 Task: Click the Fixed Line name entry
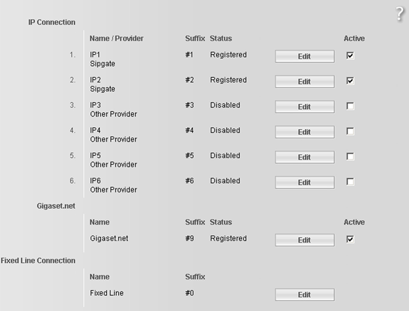(107, 293)
